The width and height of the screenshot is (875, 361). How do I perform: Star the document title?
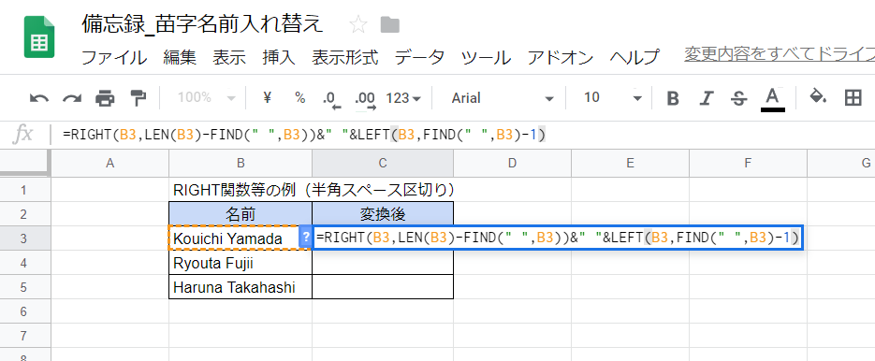pos(357,24)
